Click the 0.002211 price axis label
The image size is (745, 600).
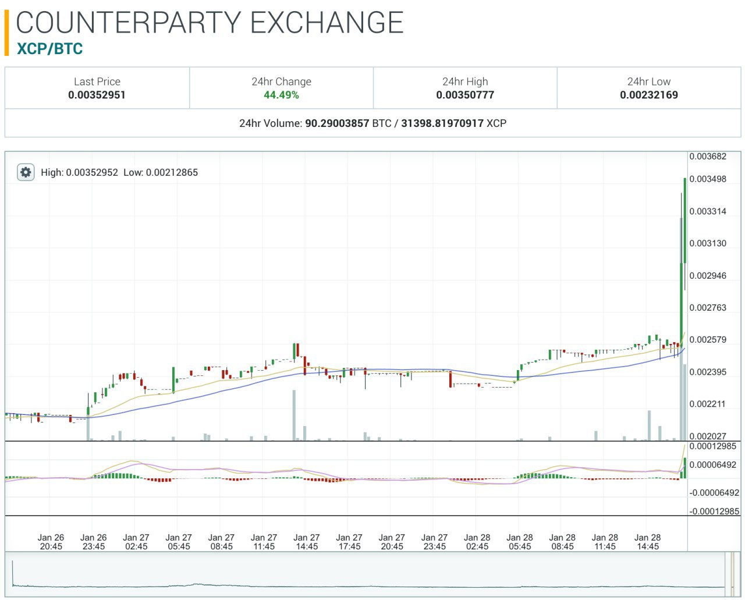(x=708, y=404)
